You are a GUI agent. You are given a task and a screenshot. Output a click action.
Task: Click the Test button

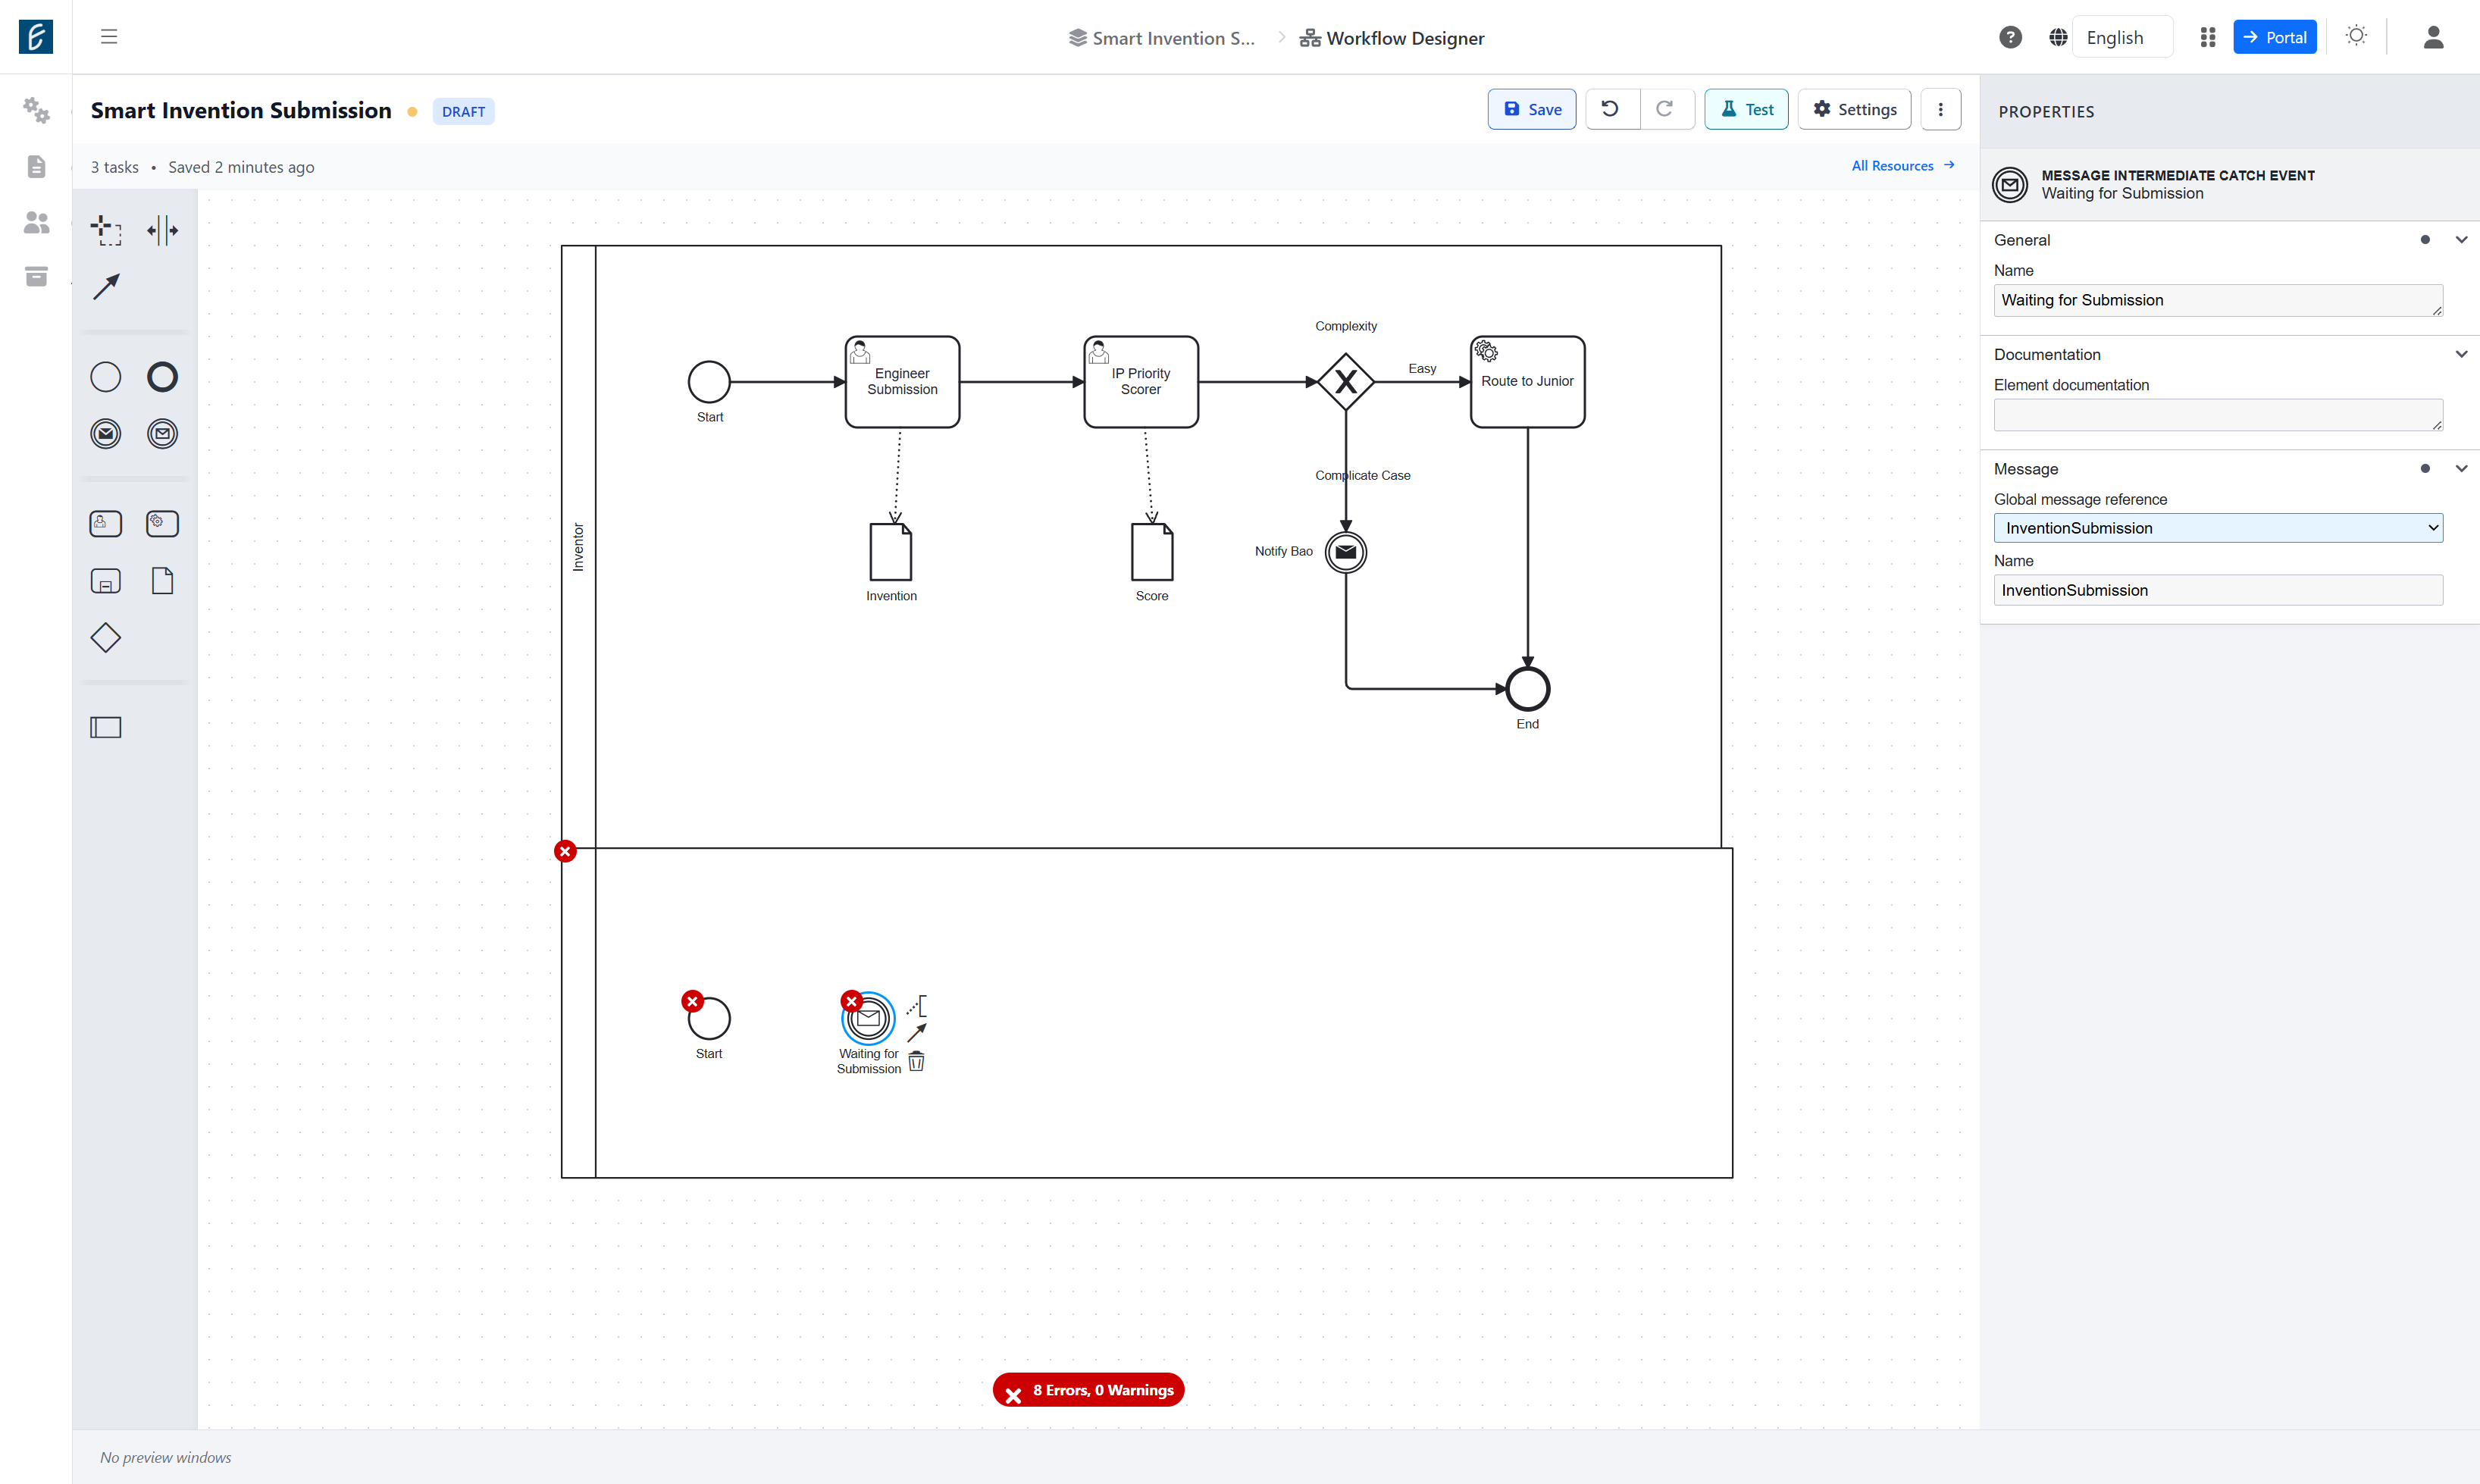[x=1746, y=110]
